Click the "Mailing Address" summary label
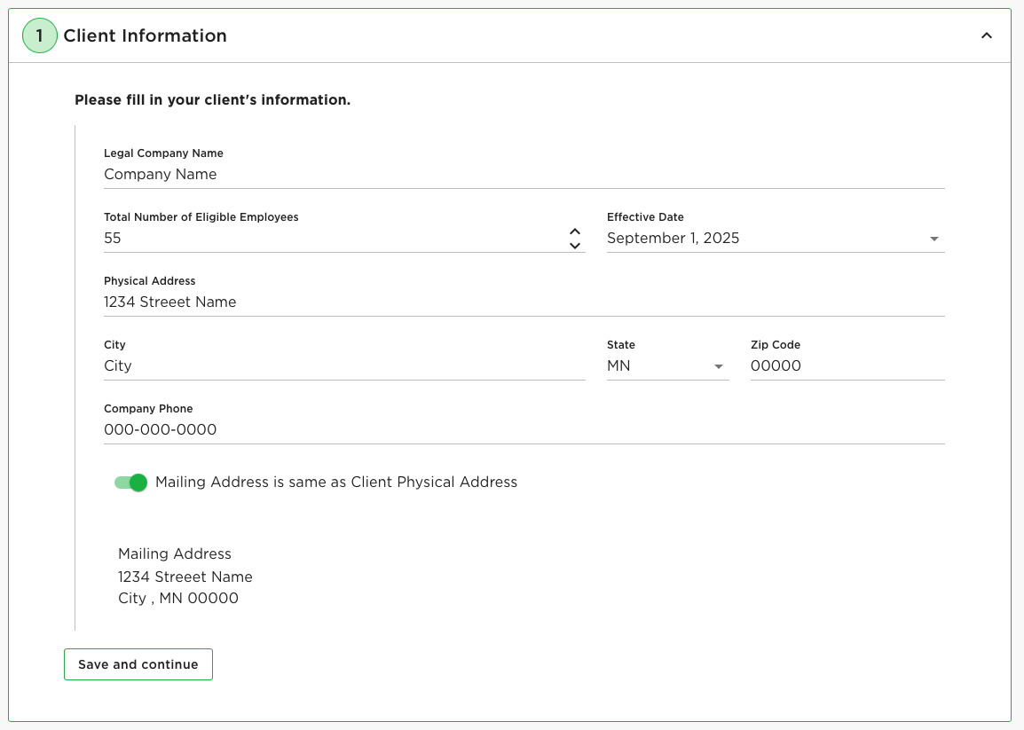 [175, 553]
